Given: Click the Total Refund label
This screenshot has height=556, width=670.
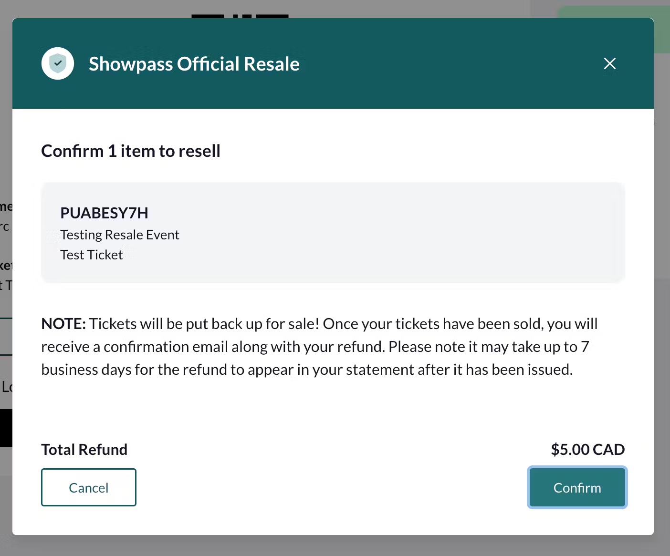Looking at the screenshot, I should (x=84, y=449).
